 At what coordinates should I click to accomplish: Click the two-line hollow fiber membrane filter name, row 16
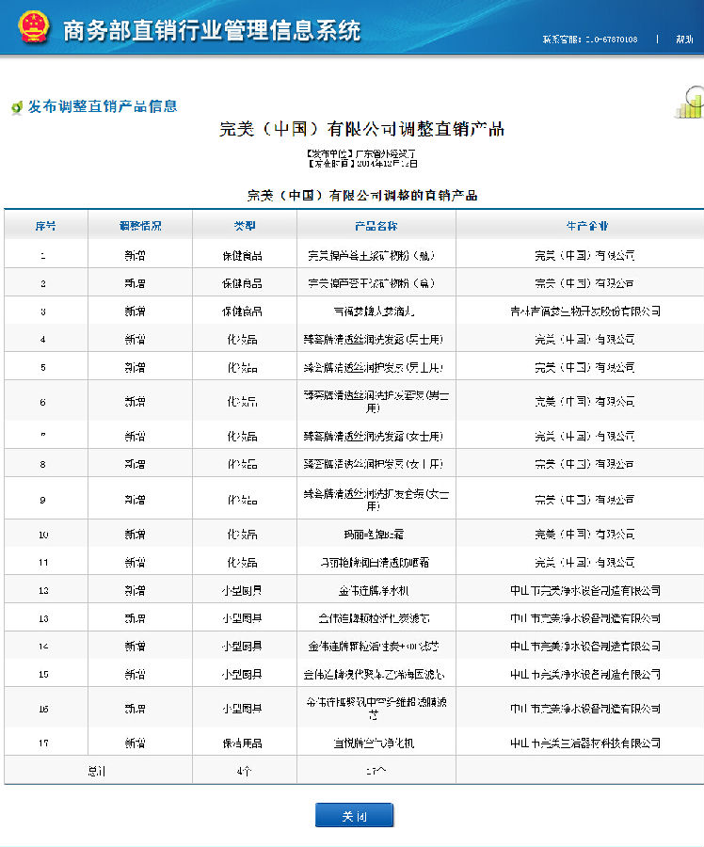(376, 709)
